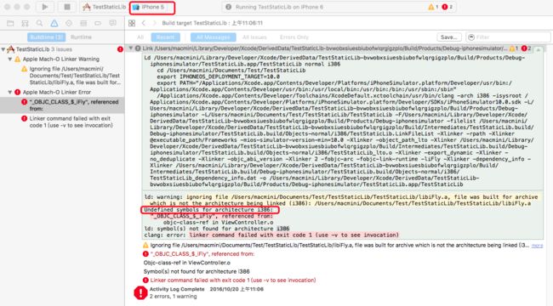Open the related items grid menu
The image size is (553, 306).
pos(132,23)
